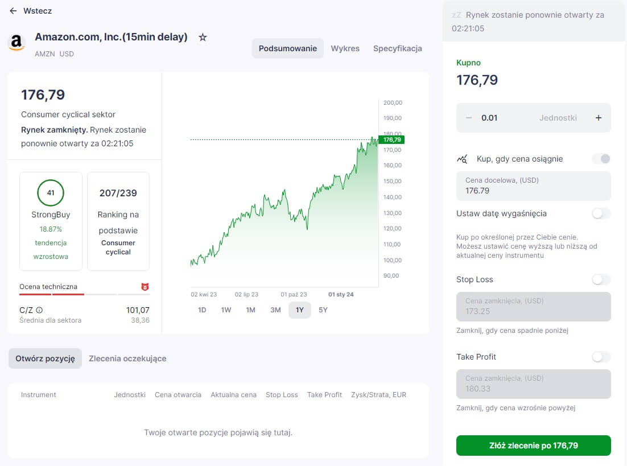This screenshot has height=466, width=627.
Task: Select the 5Y chart range
Action: [323, 310]
